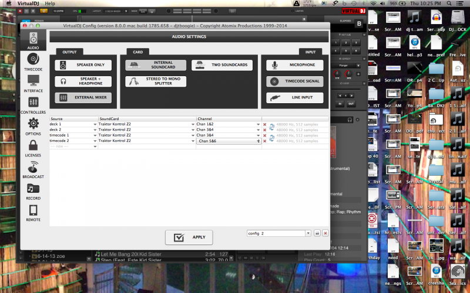
Task: Toggle Timecode Signal input
Action: tap(295, 81)
